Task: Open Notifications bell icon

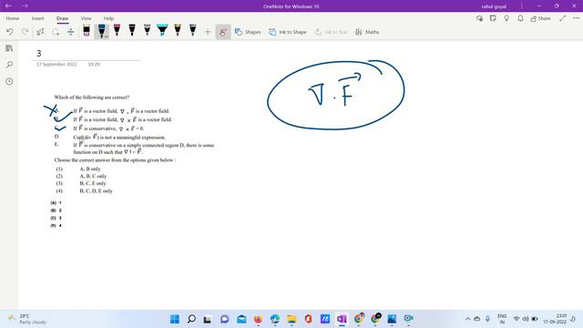Action: pos(520,18)
